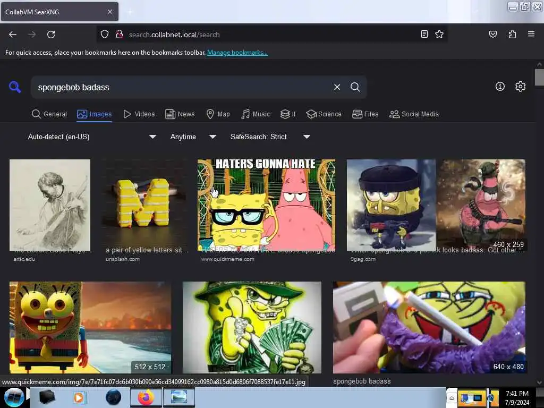This screenshot has width=544, height=408.
Task: Click the spongebob badass search field
Action: (x=181, y=87)
